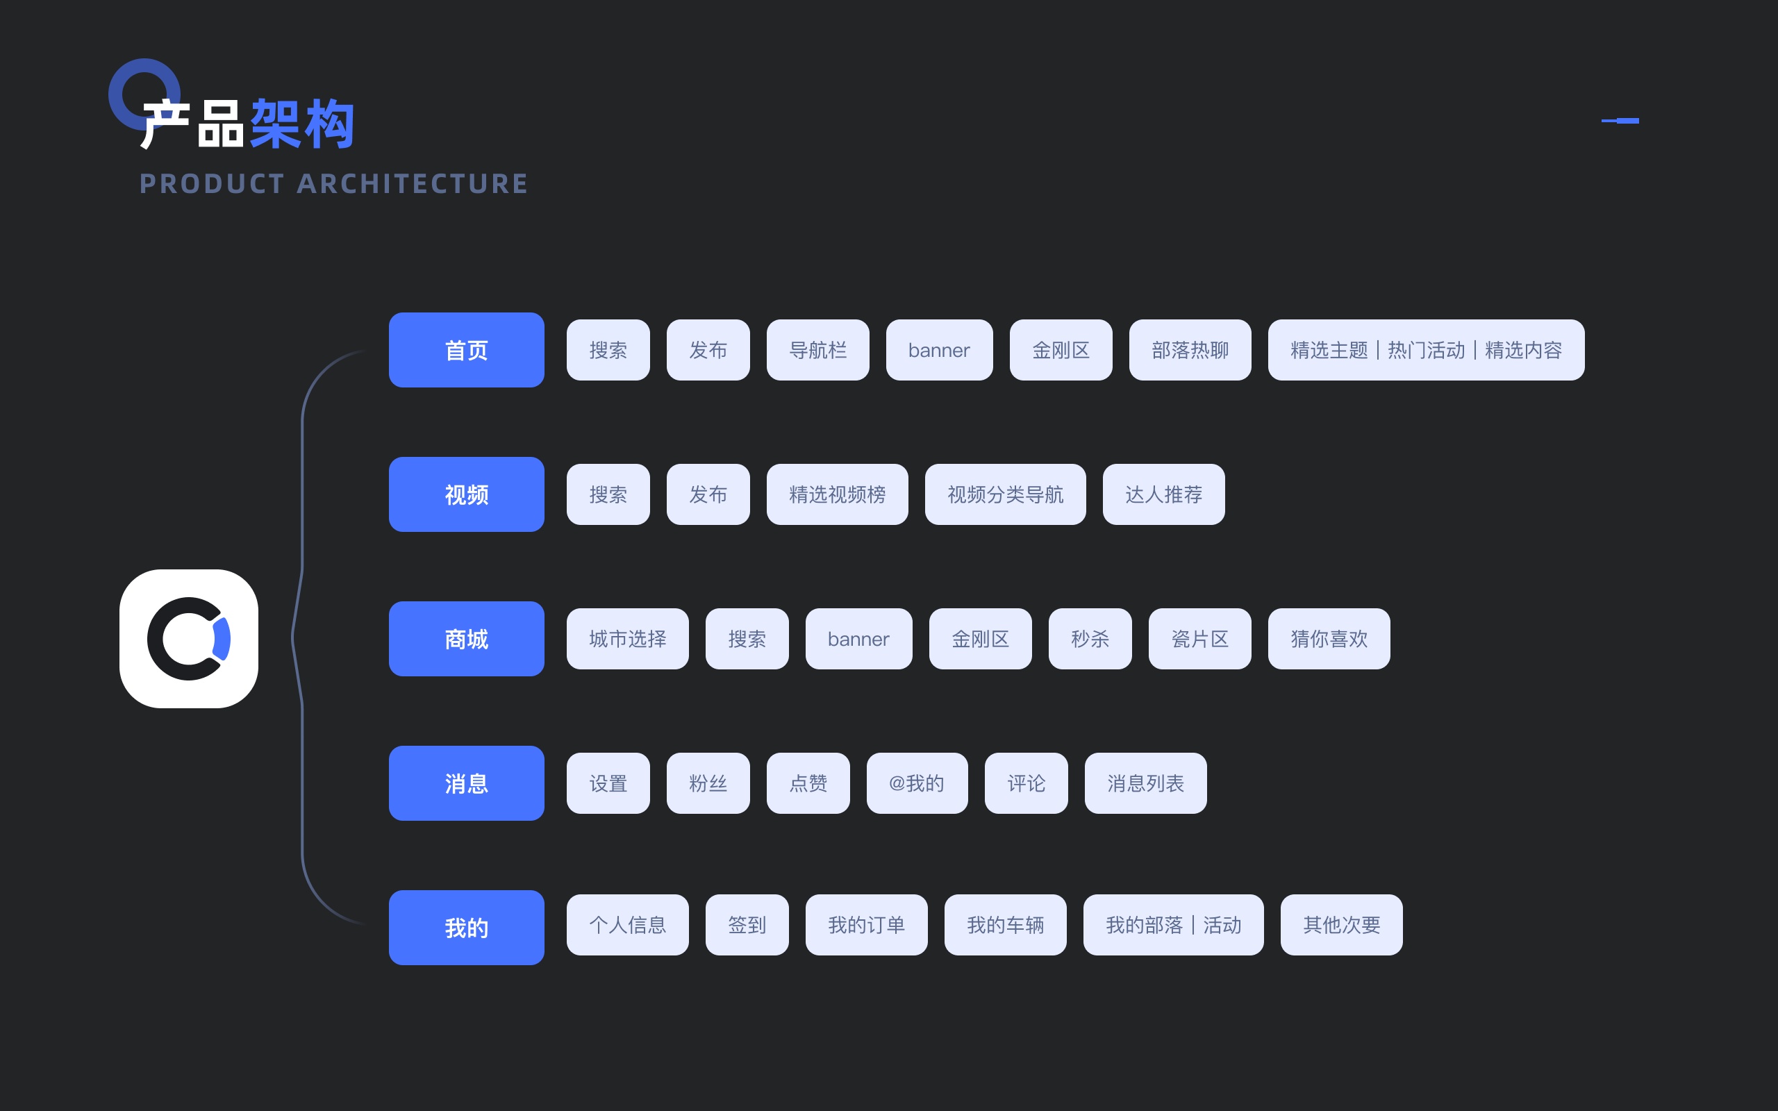Open the 商城 category block
This screenshot has height=1111, width=1778.
coord(466,639)
